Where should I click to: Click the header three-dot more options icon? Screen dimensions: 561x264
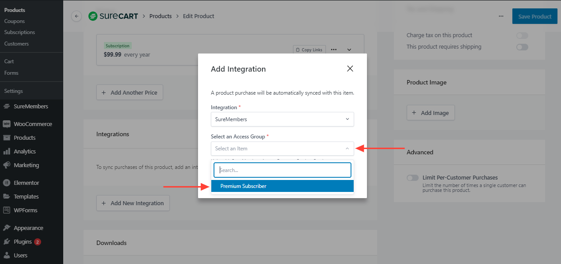501,16
